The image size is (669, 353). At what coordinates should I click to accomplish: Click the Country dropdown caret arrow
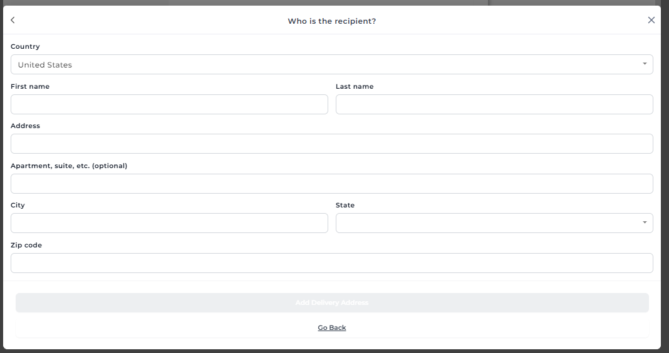pyautogui.click(x=645, y=64)
